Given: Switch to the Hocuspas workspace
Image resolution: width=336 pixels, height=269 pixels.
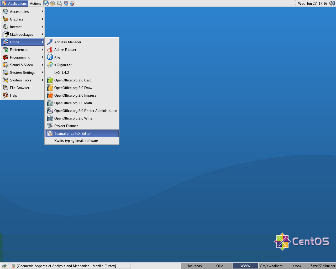Looking at the screenshot, I should click(194, 266).
